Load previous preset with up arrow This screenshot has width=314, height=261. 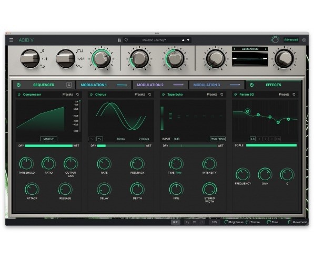[183, 40]
